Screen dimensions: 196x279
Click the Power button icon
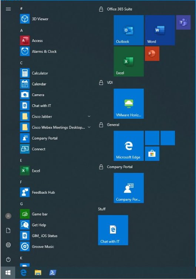(x=8, y=259)
